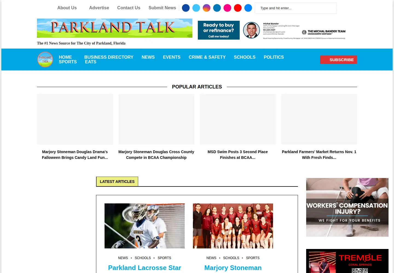This screenshot has width=394, height=273.
Task: Open the BUSINESS DIRECTORY menu
Action: [x=109, y=57]
